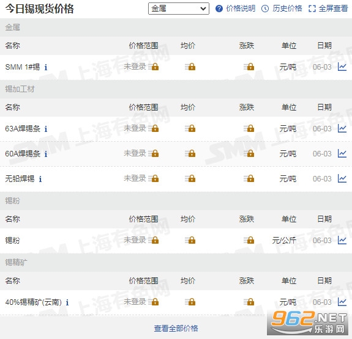Click info icon next to SMM 1#锡

pos(46,67)
